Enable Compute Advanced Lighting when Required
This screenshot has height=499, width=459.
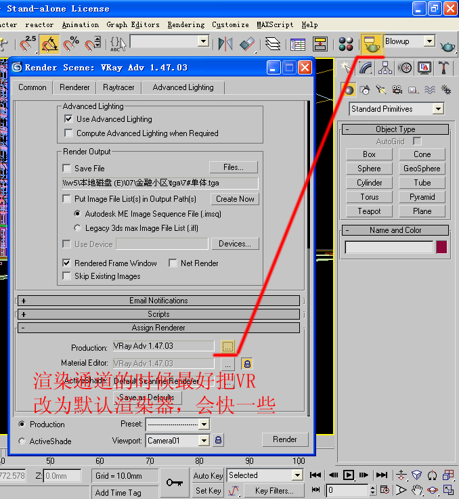tap(68, 133)
